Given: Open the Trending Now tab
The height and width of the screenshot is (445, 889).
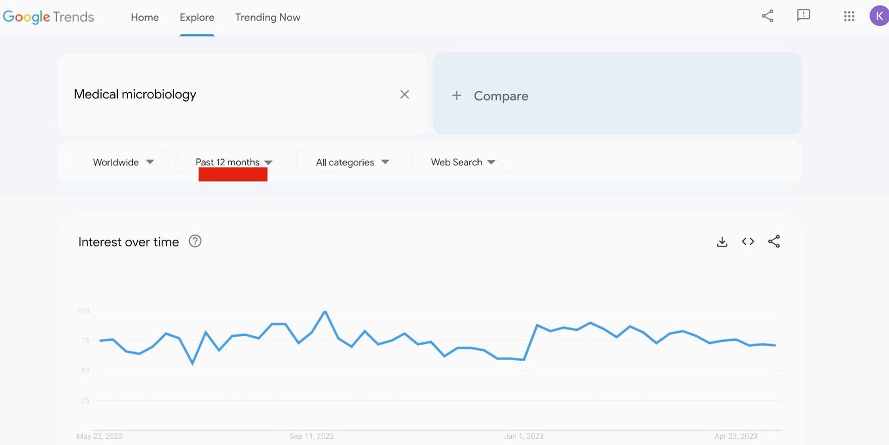Looking at the screenshot, I should click(268, 17).
